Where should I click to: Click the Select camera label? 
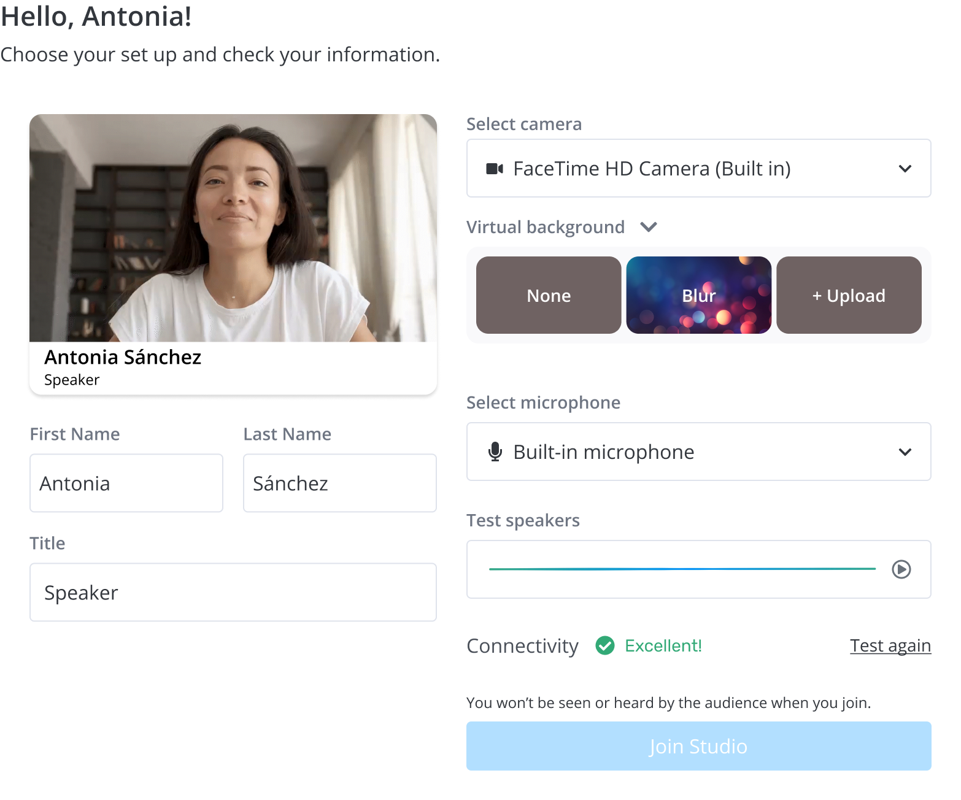tap(524, 124)
